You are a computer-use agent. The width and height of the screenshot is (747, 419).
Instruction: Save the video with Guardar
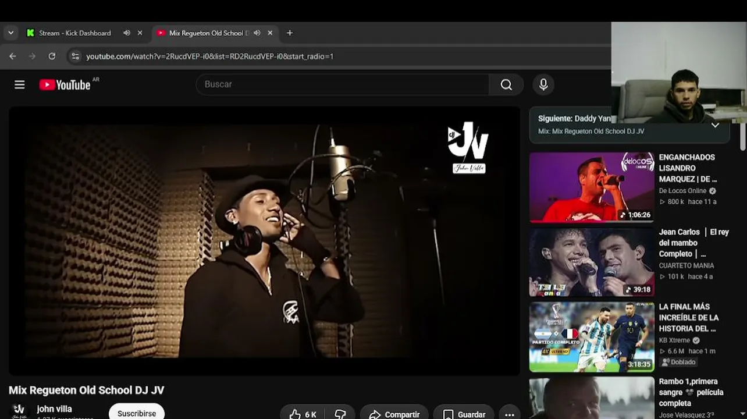click(464, 413)
